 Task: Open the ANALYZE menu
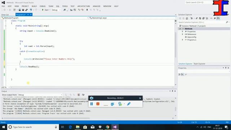pos(96,6)
